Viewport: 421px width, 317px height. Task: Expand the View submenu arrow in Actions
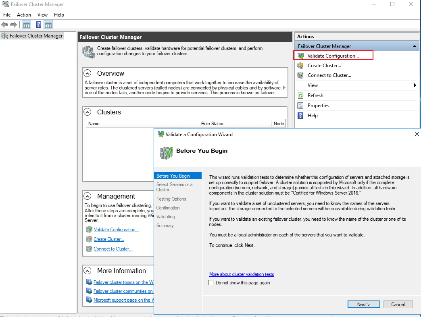point(415,85)
